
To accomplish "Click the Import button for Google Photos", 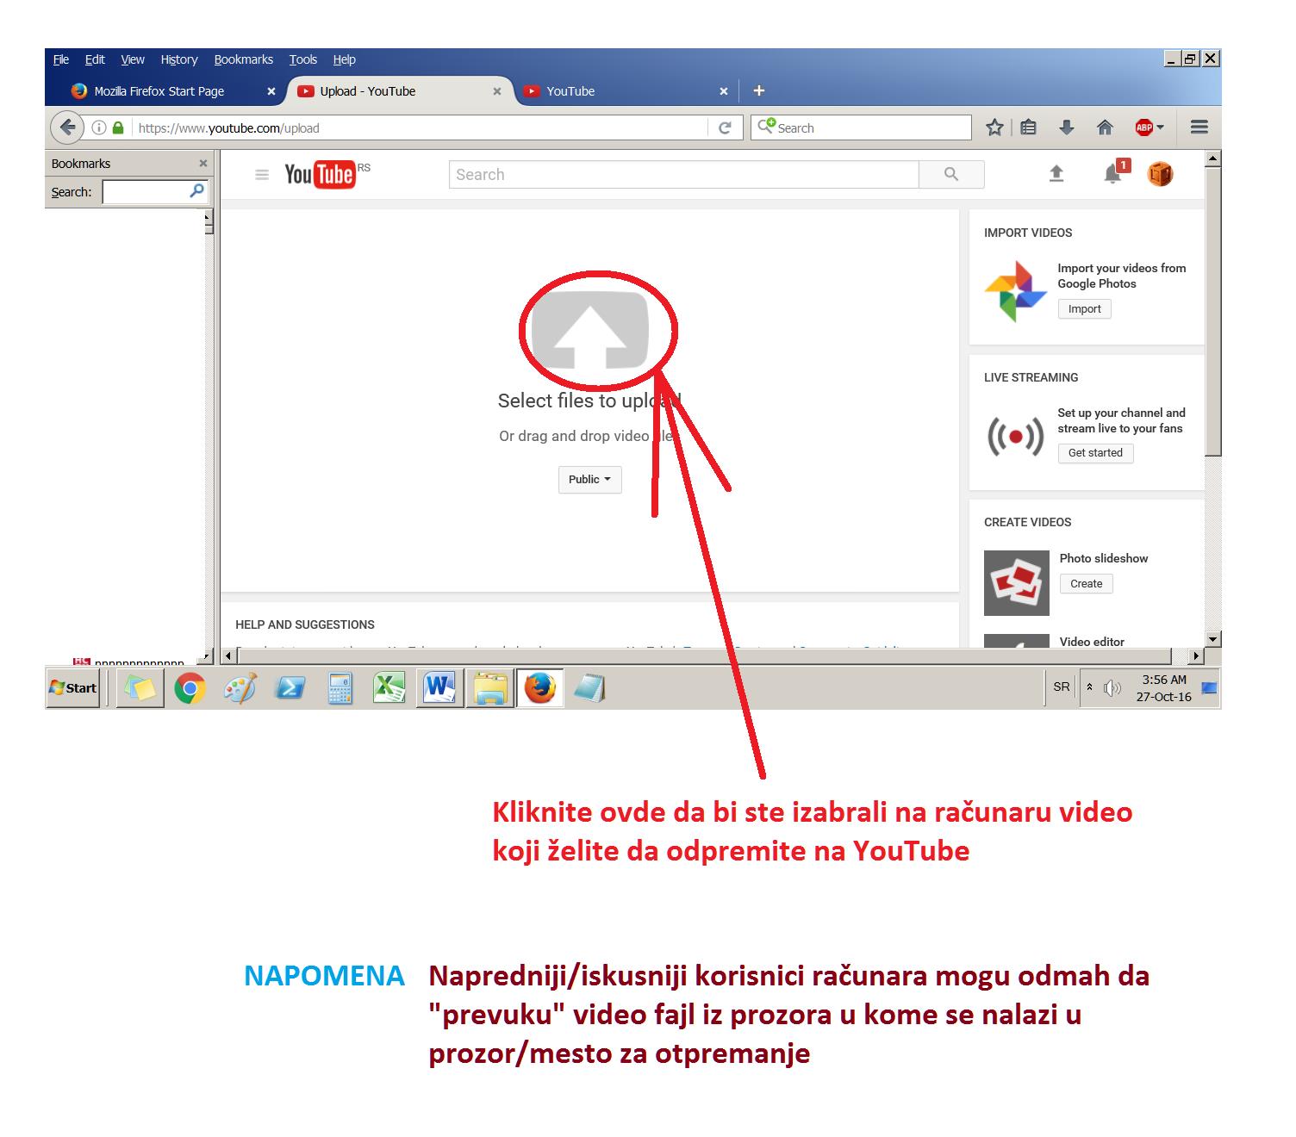I will tap(1084, 309).
